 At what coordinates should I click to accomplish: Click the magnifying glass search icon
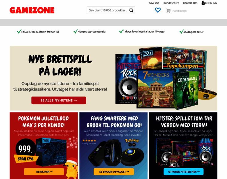click(x=131, y=10)
